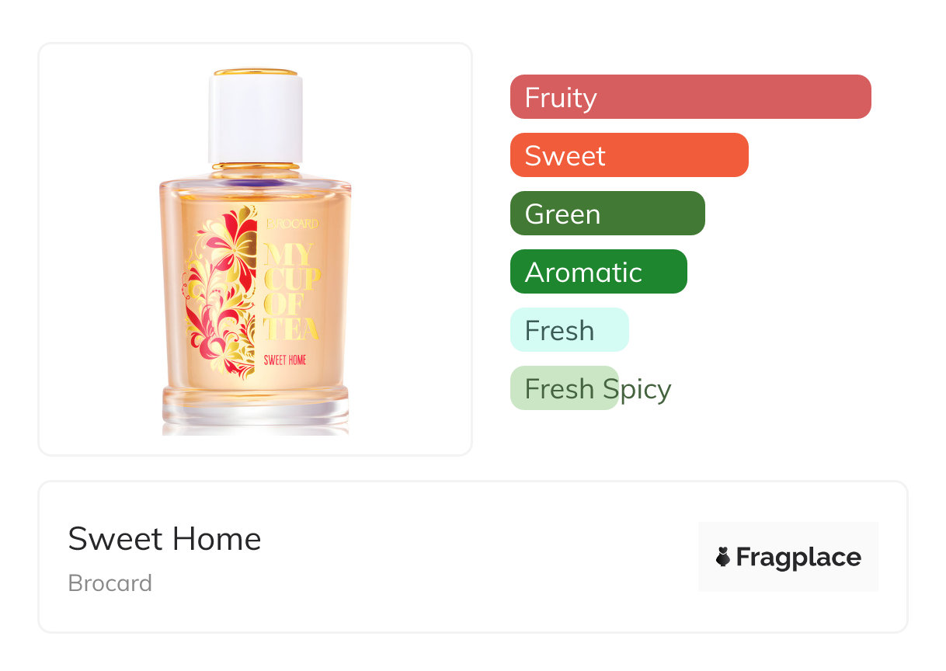Select the orange Sweet accord bar
946x671 pixels.
click(628, 155)
